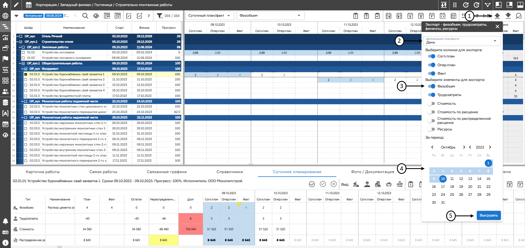Toggle the Факт export column switch
This screenshot has width=525, height=248.
pyautogui.click(x=432, y=73)
